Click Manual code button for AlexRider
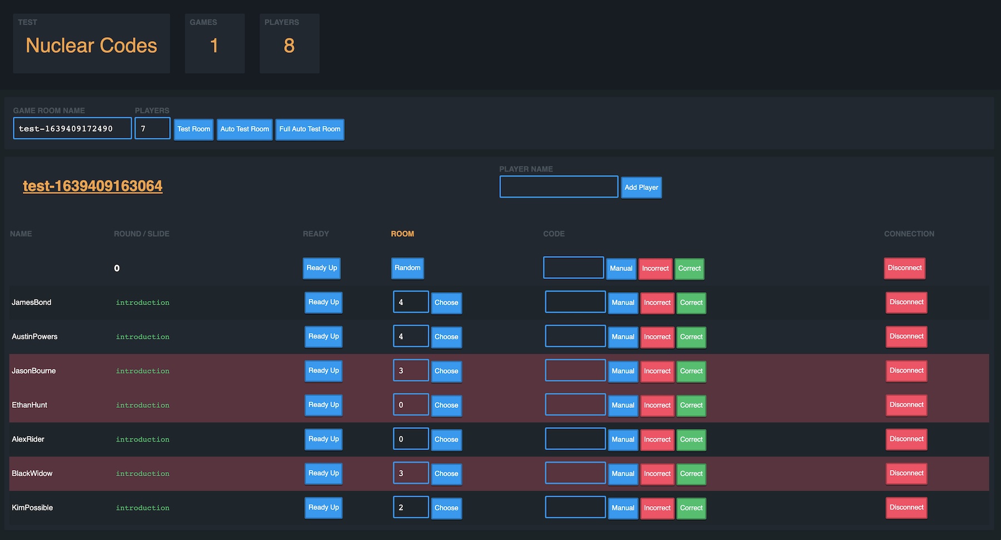The height and width of the screenshot is (540, 1001). [x=623, y=439]
